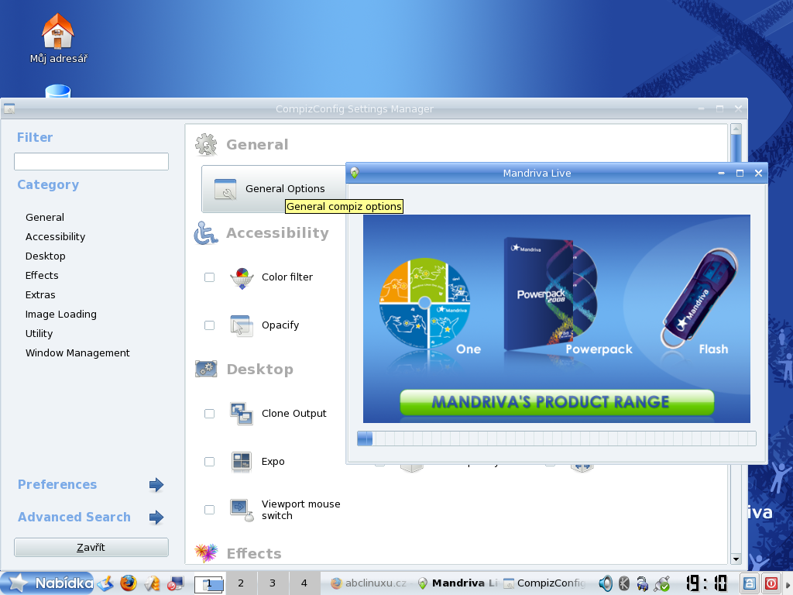Expand Preferences with the arrow
The height and width of the screenshot is (595, 793).
(x=156, y=485)
